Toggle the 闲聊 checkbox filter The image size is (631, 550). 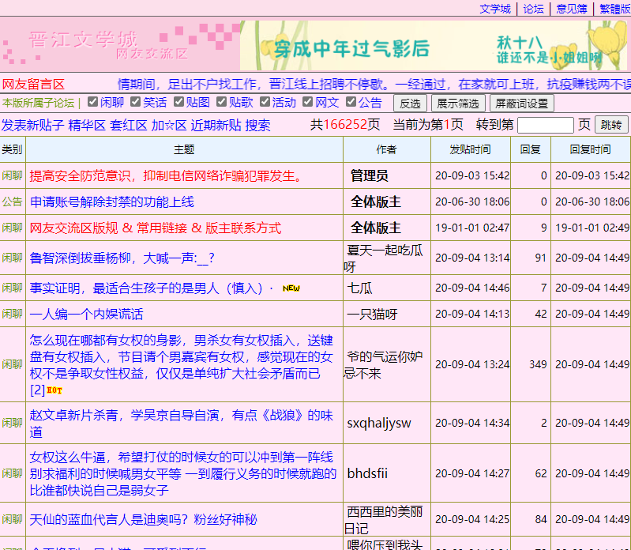(92, 102)
